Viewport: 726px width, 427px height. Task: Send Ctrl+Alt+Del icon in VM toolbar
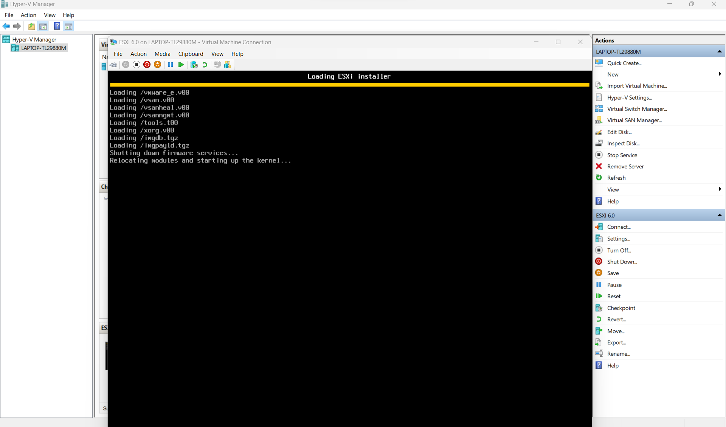[113, 65]
